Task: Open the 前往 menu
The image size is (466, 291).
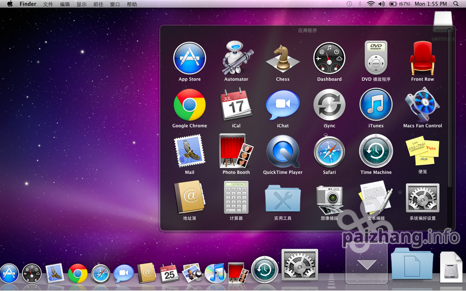Action: coord(98,4)
